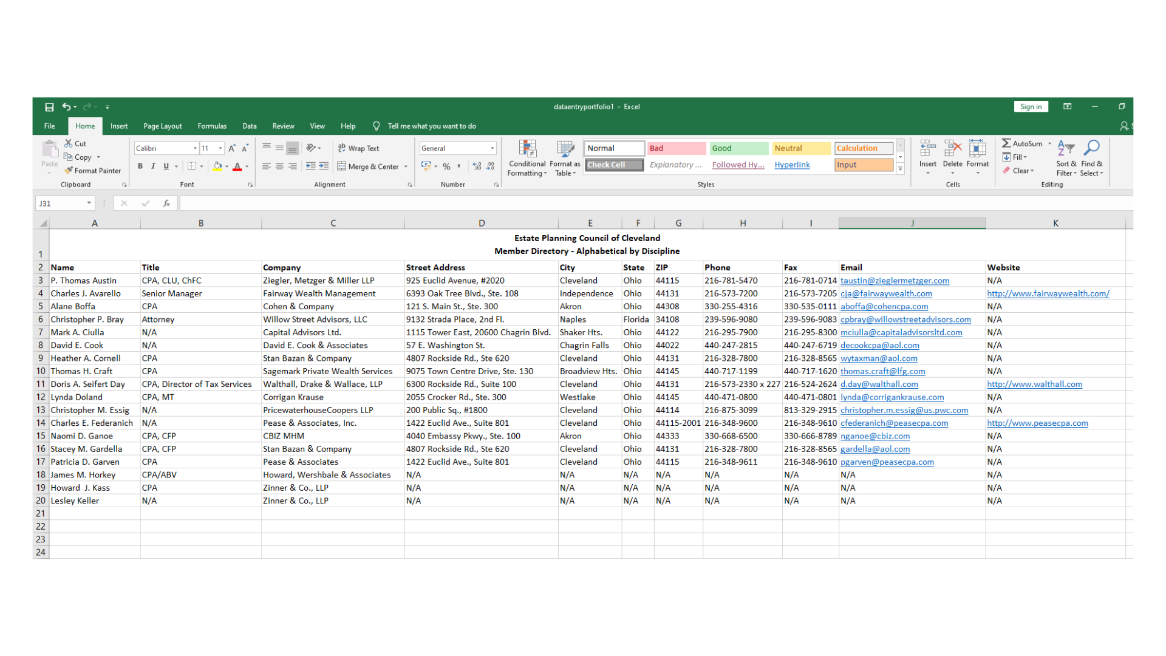1166x656 pixels.
Task: Open Conditional Formatting menu
Action: pos(527,159)
